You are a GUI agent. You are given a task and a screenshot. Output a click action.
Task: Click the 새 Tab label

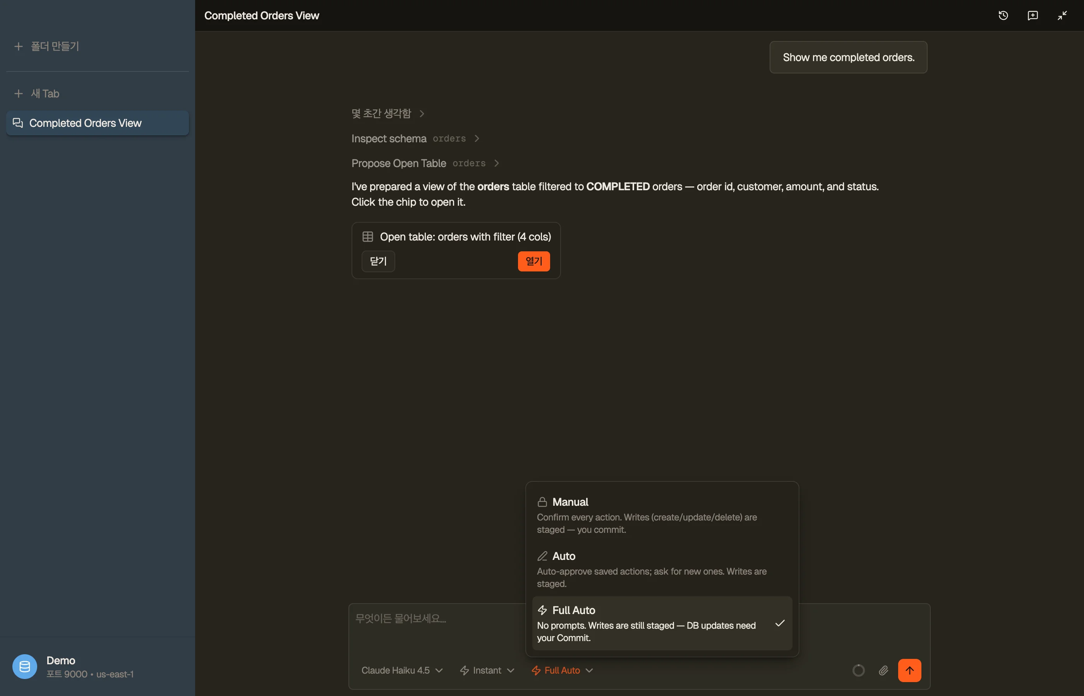point(45,94)
